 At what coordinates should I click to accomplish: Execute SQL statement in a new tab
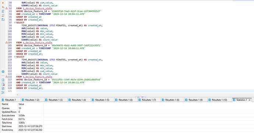(3, 7)
